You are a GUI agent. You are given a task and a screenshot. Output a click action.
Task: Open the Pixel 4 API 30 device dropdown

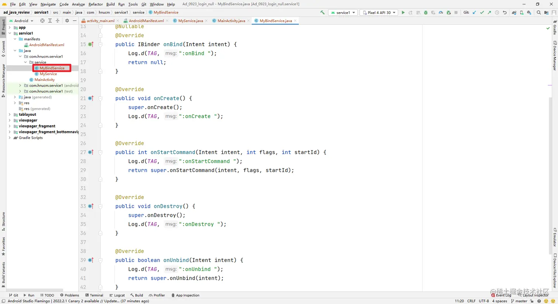[379, 13]
